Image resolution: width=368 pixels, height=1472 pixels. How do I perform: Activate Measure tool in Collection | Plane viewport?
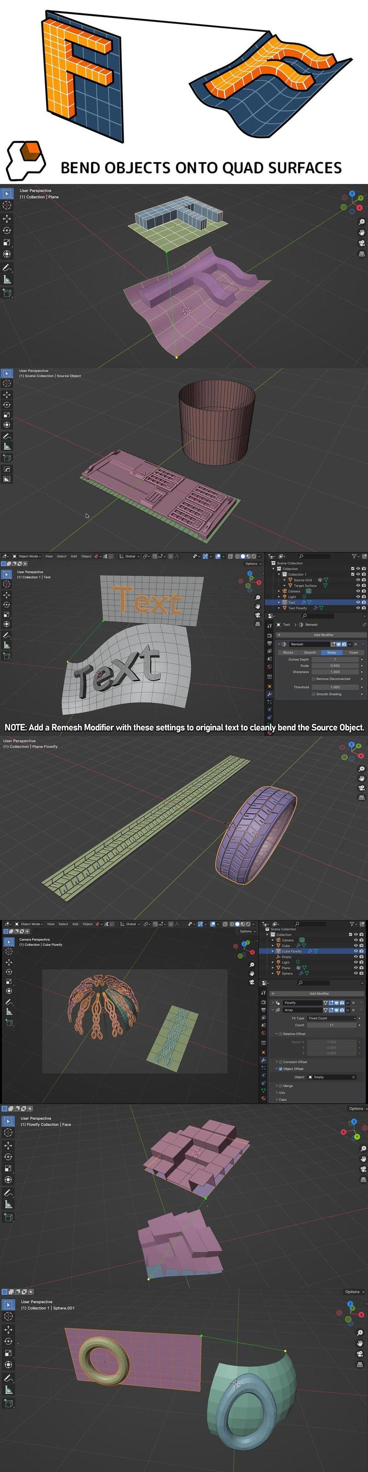click(x=7, y=279)
